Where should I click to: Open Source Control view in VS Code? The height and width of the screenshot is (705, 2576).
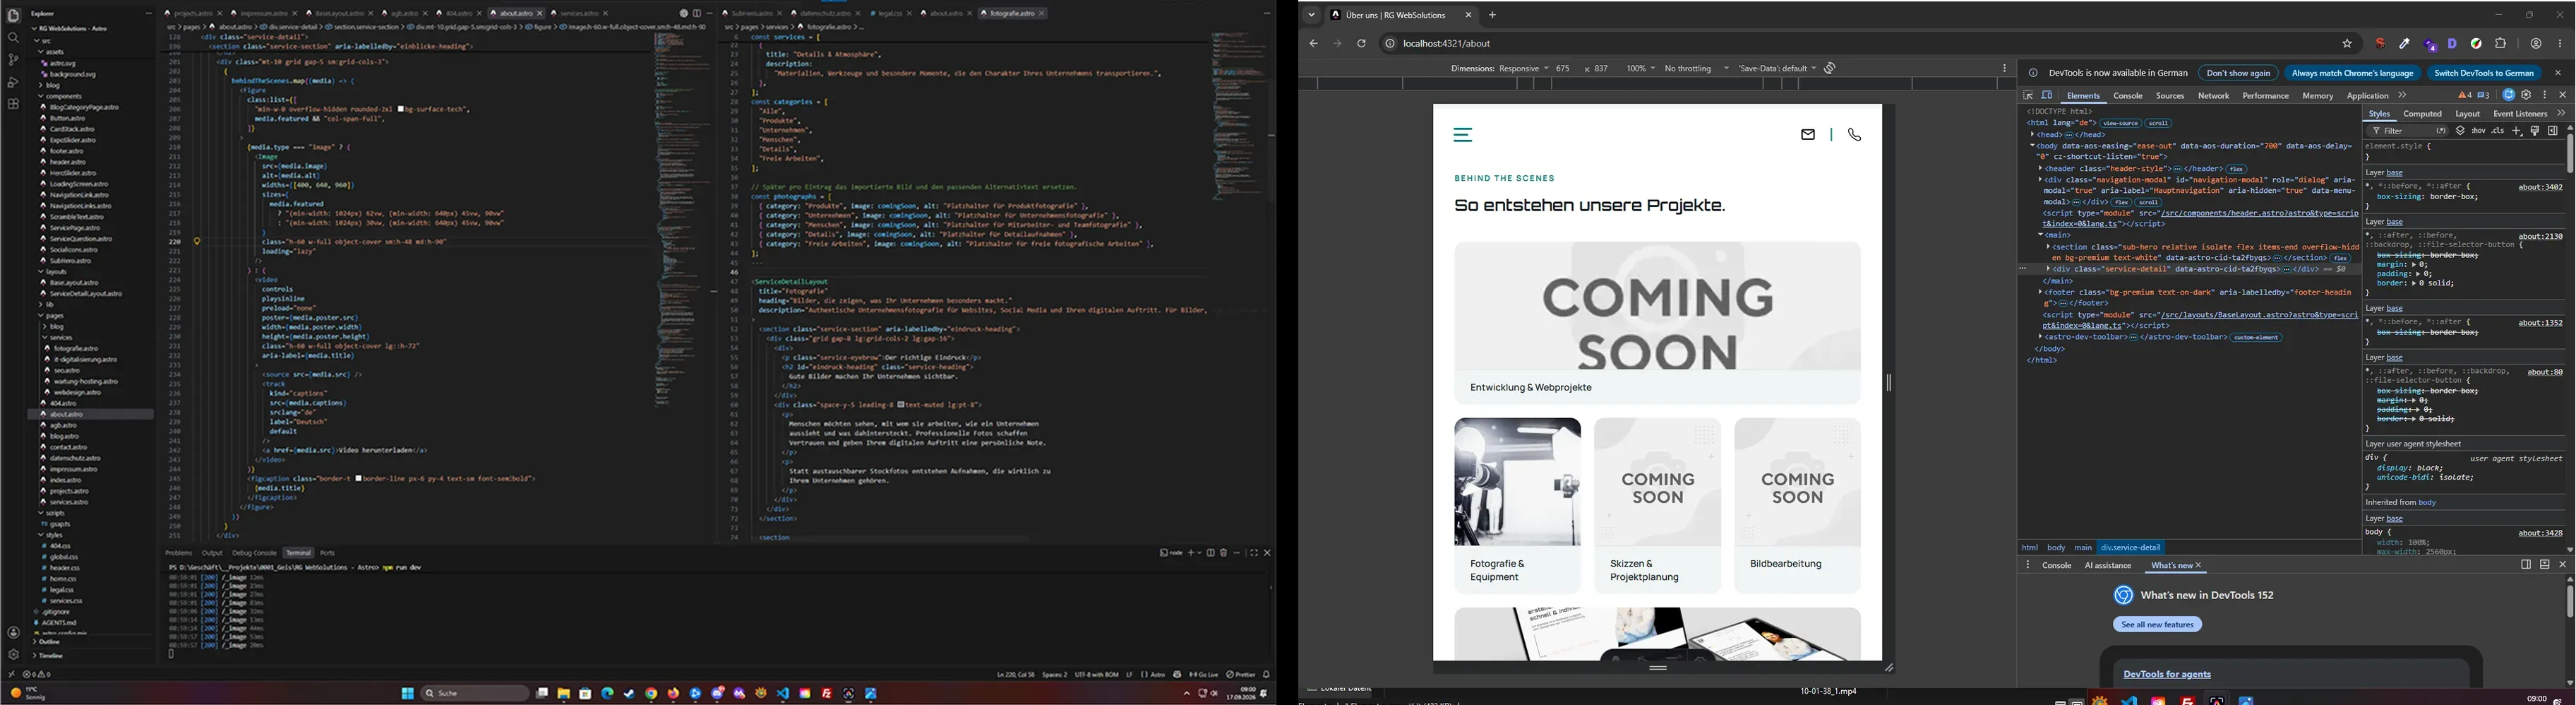pyautogui.click(x=13, y=60)
